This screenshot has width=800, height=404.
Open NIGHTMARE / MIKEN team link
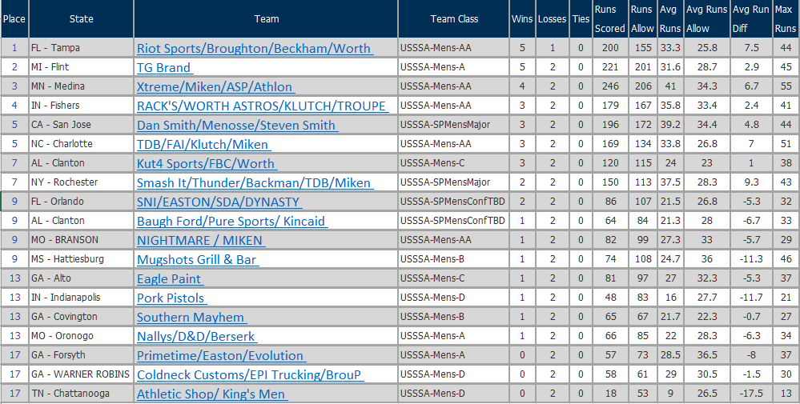coord(201,241)
